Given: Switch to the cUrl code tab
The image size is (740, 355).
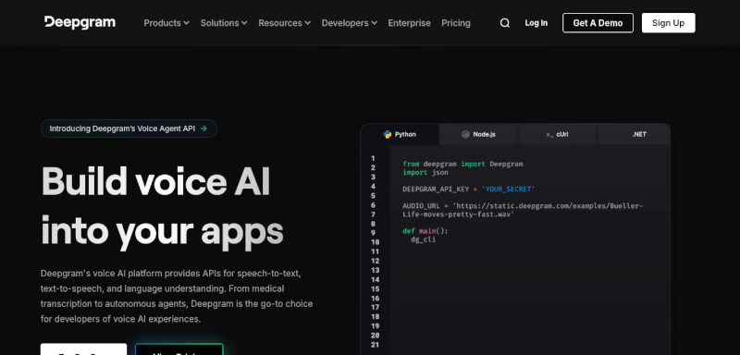Looking at the screenshot, I should [x=558, y=134].
